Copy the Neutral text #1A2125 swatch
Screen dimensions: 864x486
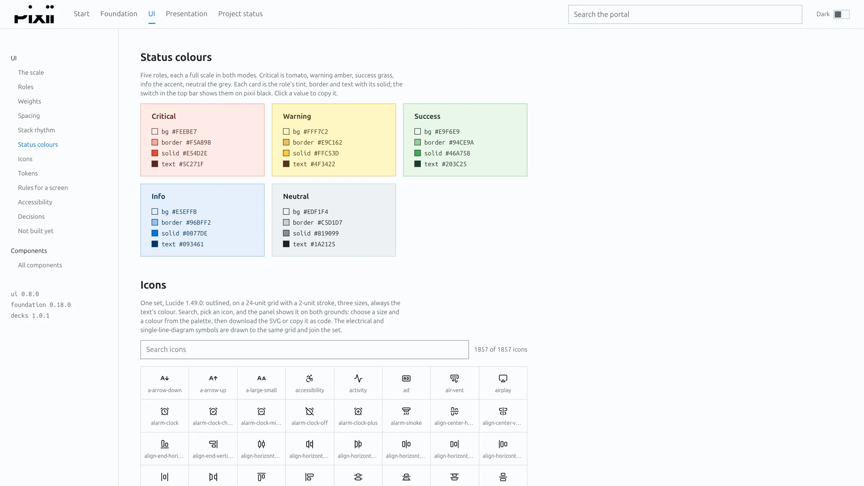coord(286,244)
